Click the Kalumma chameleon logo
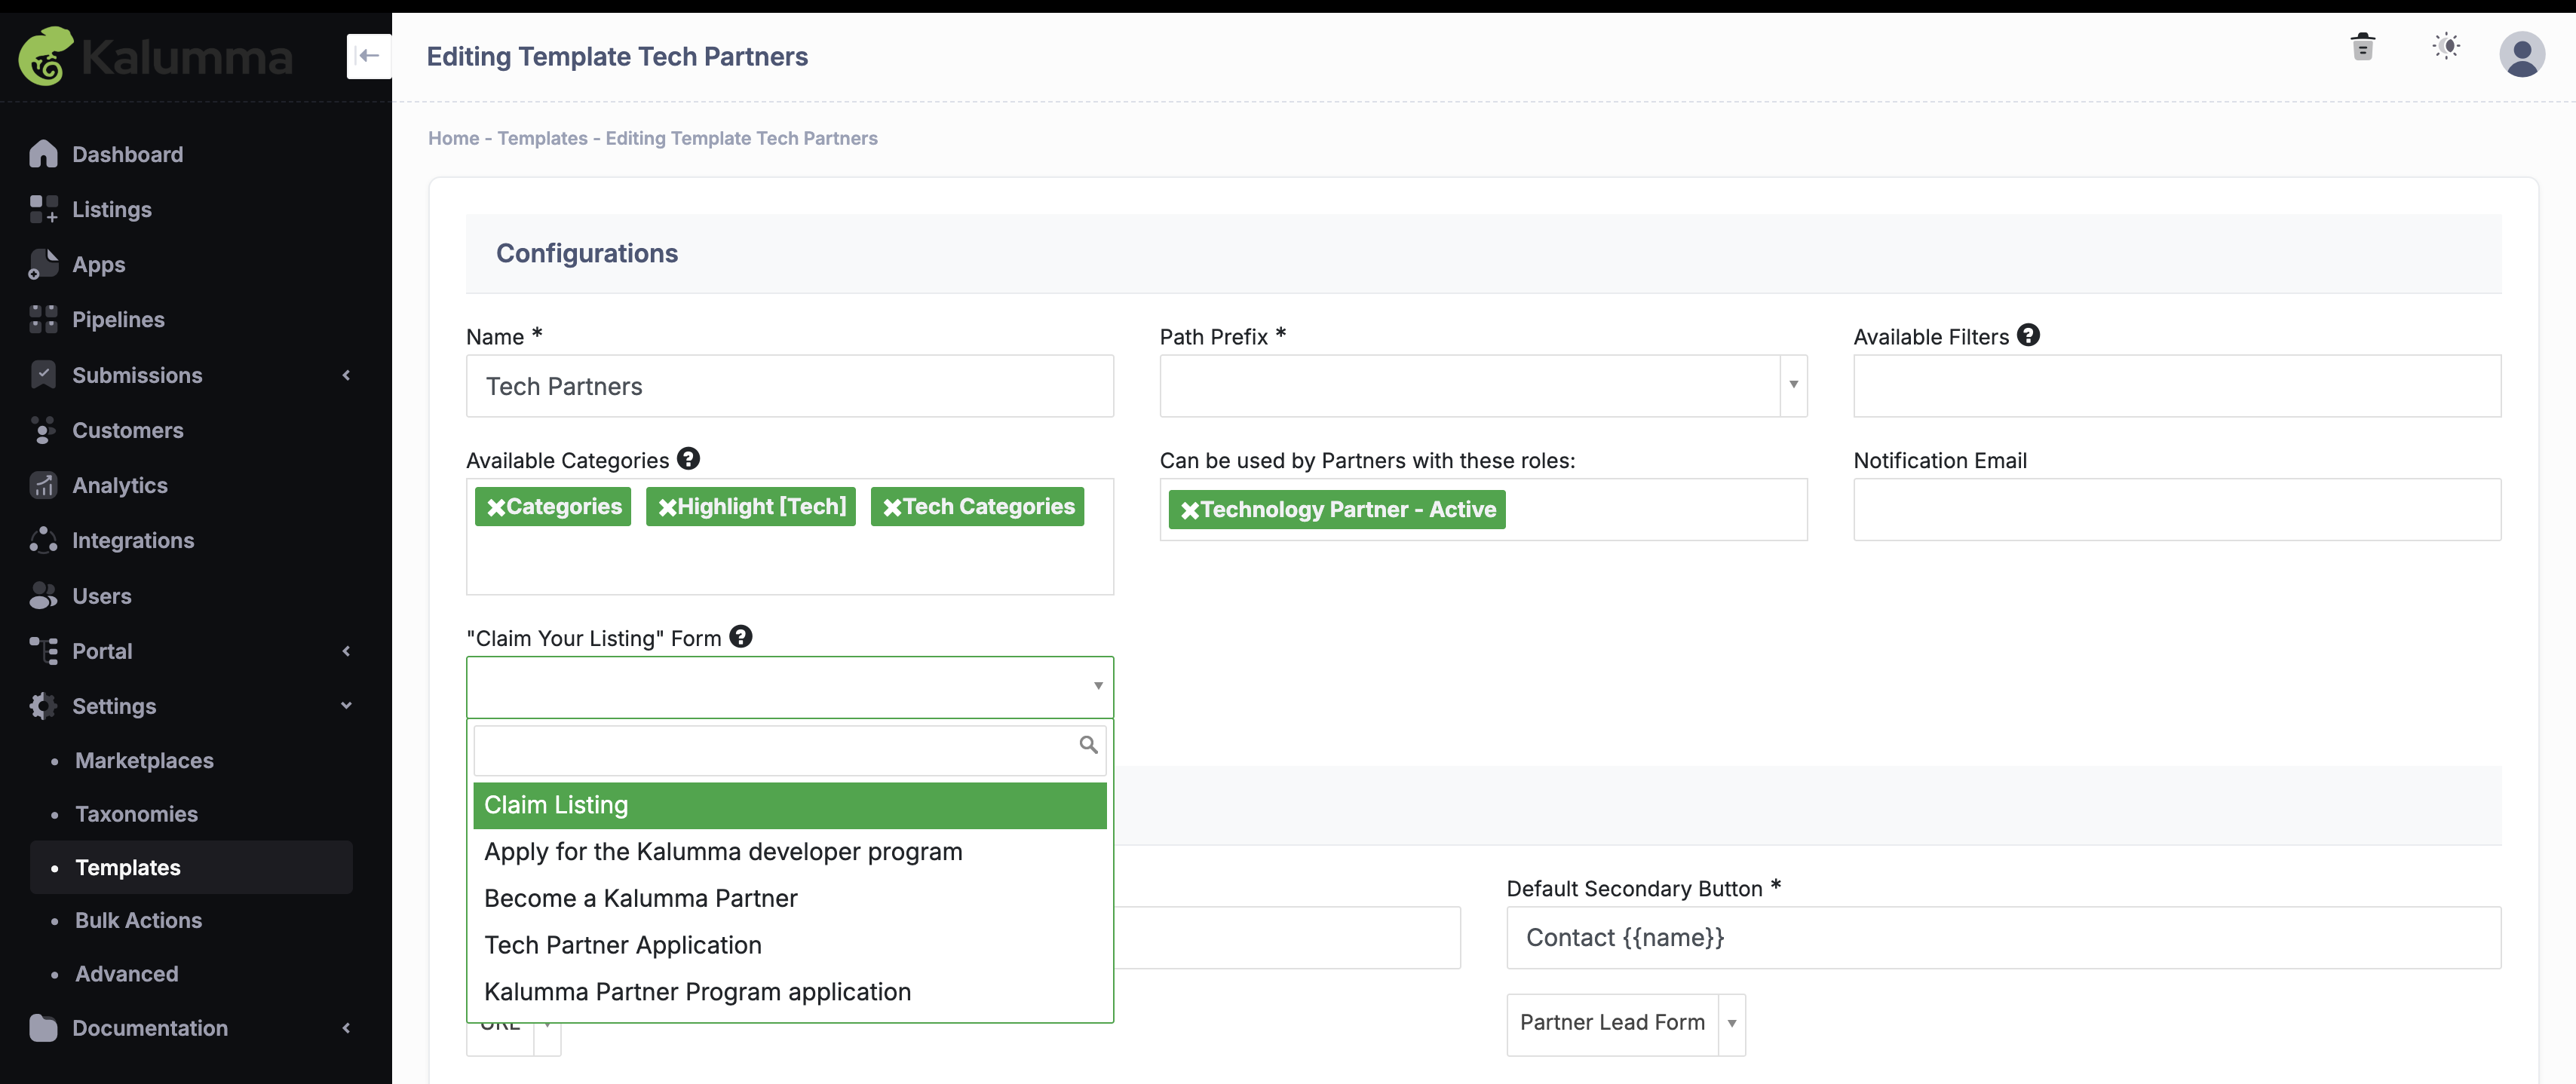The image size is (2576, 1084). (46, 56)
